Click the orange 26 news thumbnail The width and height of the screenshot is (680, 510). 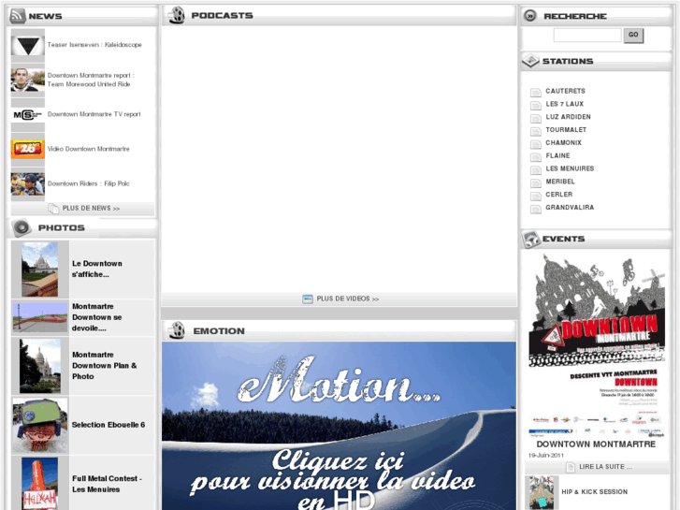pos(28,150)
